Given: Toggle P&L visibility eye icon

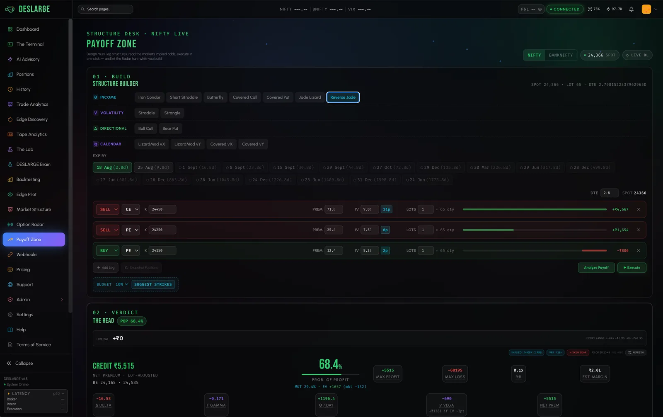Looking at the screenshot, I should (x=540, y=9).
